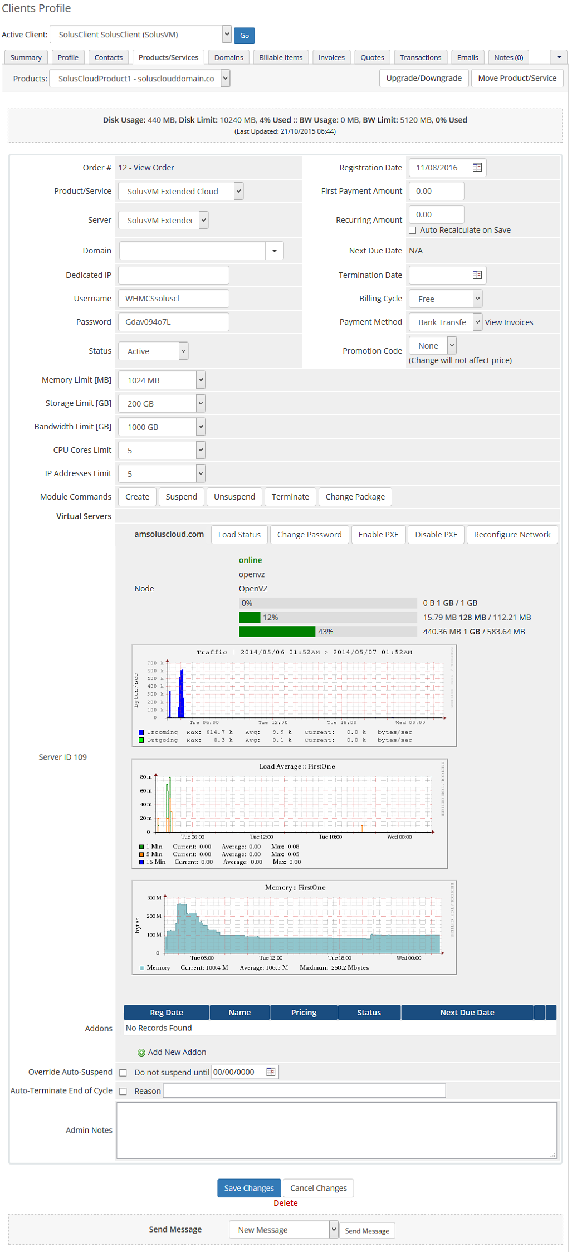This screenshot has height=1252, width=572.
Task: Open the Product/Service dropdown
Action: tap(180, 191)
